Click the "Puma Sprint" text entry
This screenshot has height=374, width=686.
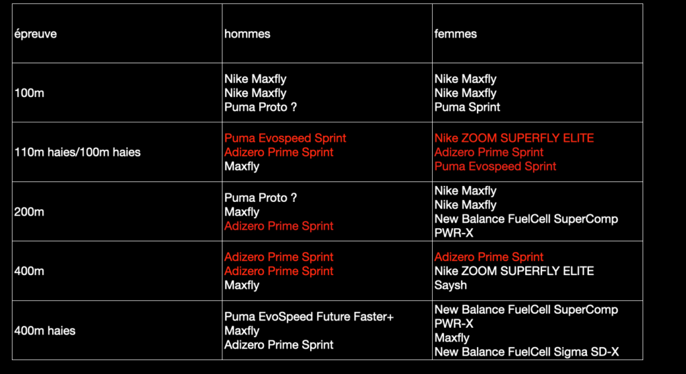(x=467, y=107)
